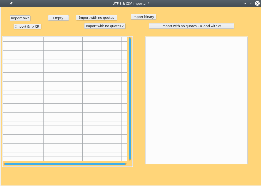Click the pin icon in the title bar
This screenshot has width=261, height=186.
coord(11,3)
